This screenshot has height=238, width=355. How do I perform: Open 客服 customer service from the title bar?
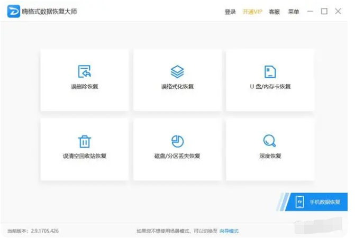coord(274,12)
